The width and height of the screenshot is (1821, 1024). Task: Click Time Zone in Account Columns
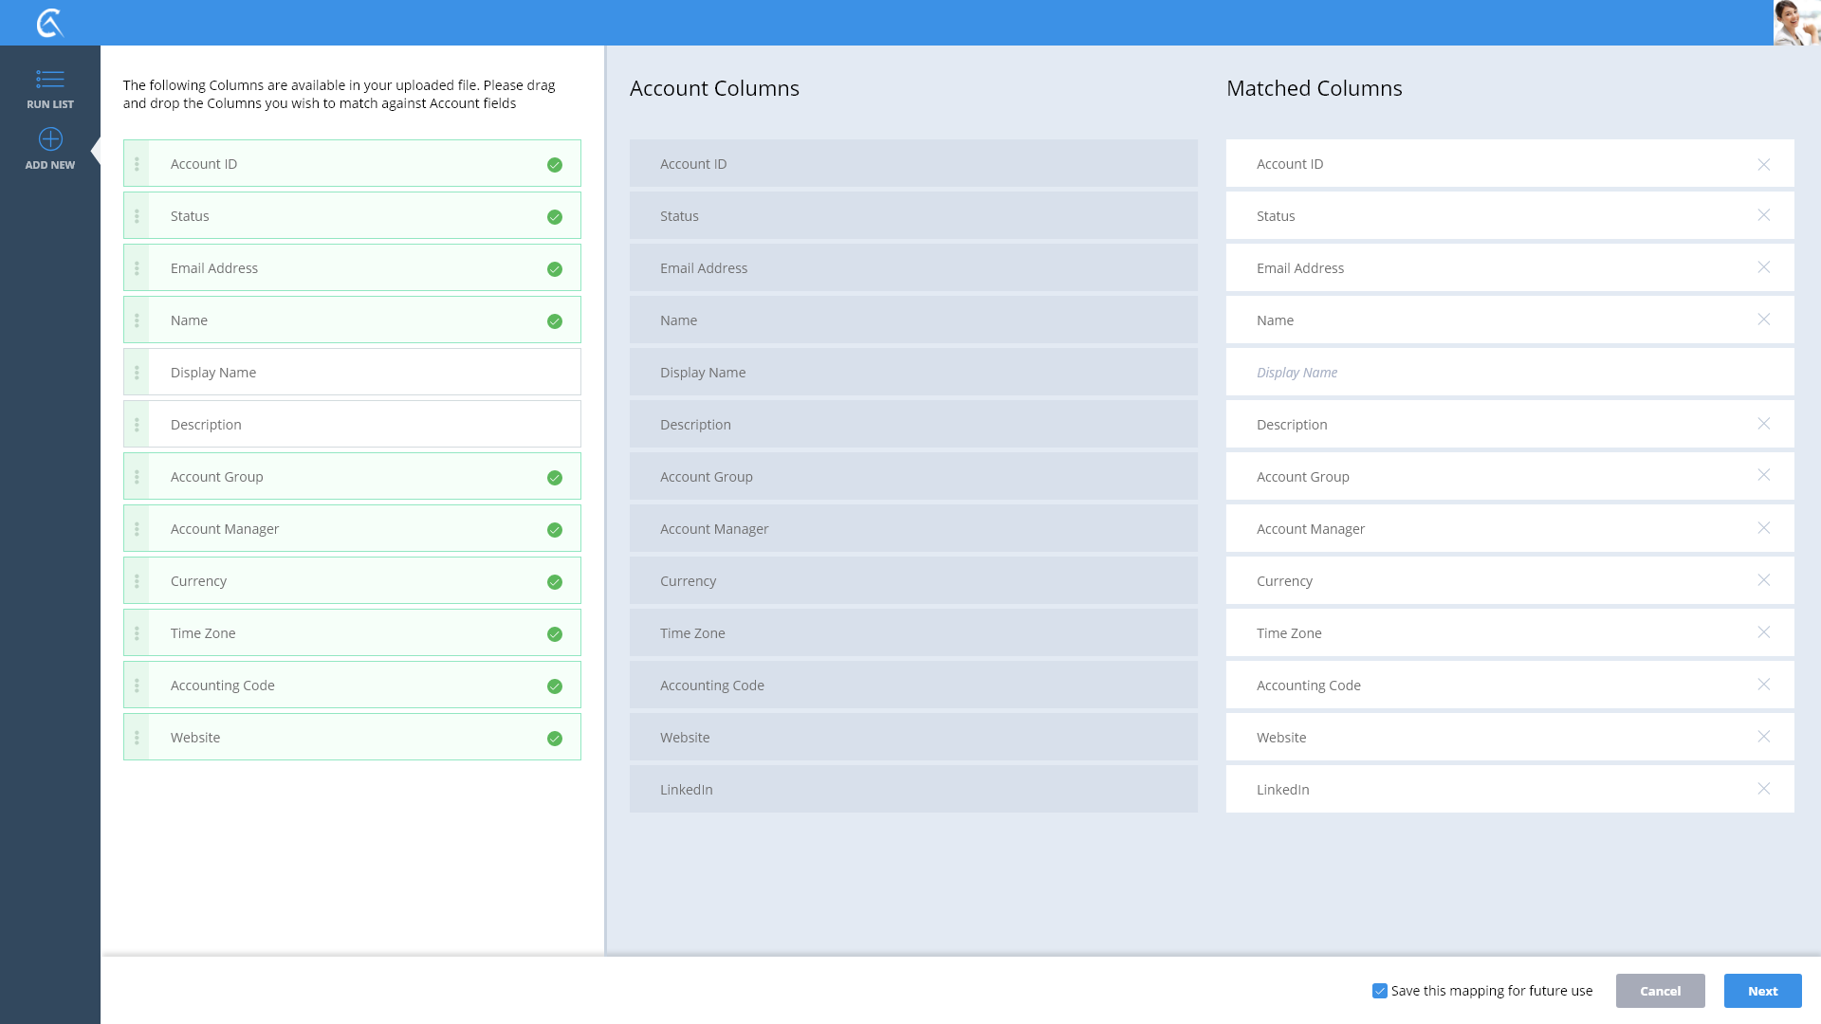click(912, 633)
